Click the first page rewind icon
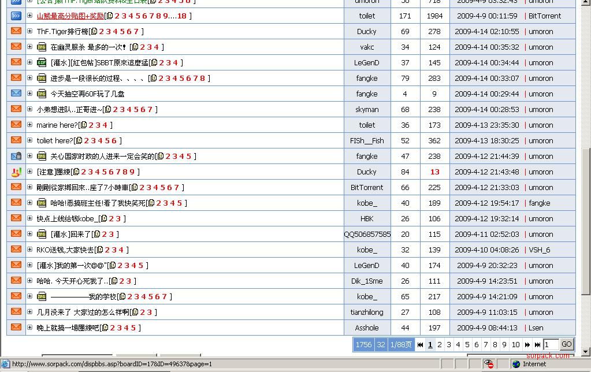 [420, 345]
